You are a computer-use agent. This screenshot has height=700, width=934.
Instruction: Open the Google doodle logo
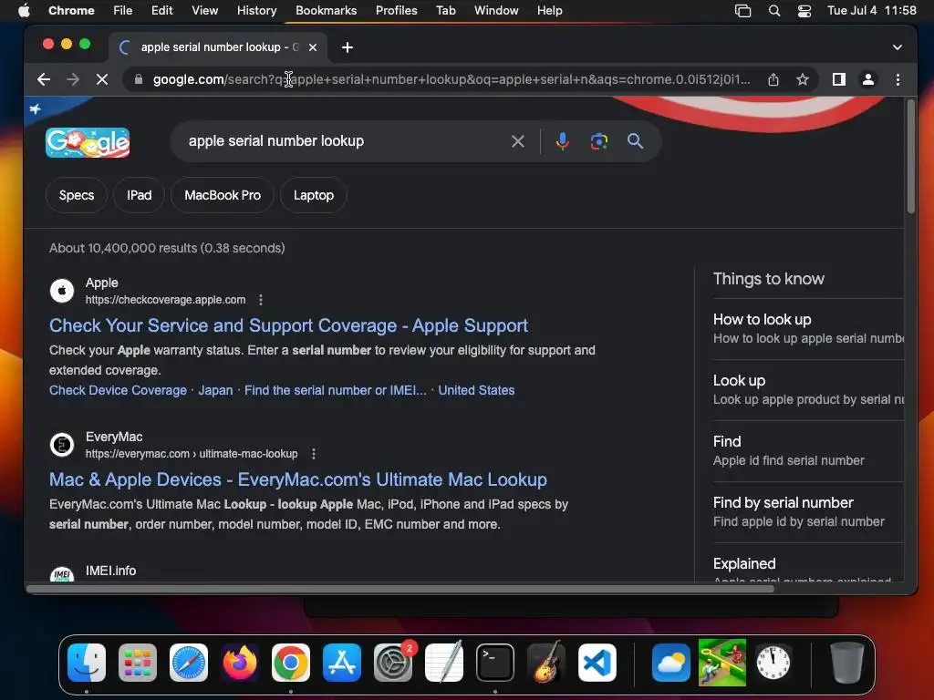[88, 142]
